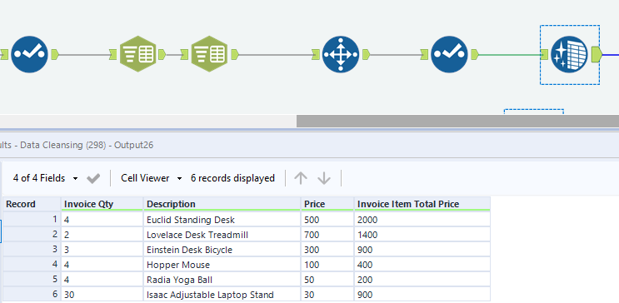Click the Invoice Qty cell showing 2

(x=102, y=235)
